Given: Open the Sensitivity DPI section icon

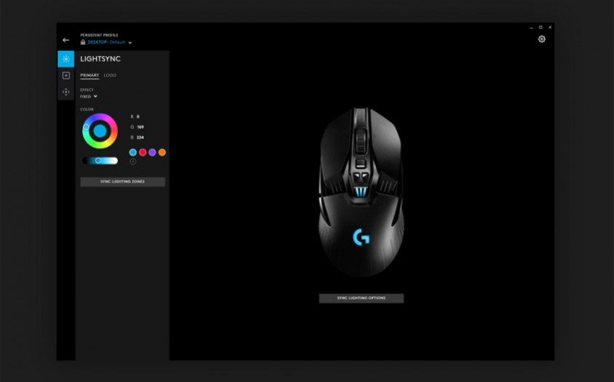Looking at the screenshot, I should point(65,92).
